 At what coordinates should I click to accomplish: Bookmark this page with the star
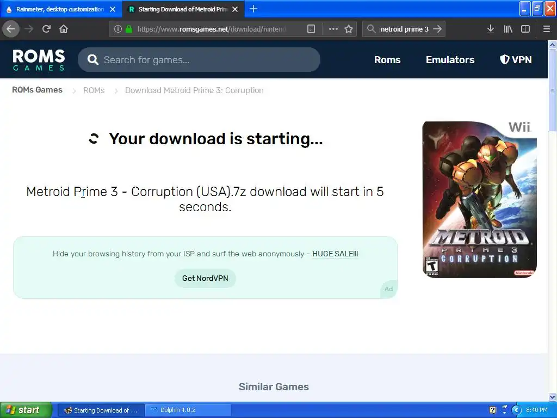[349, 29]
